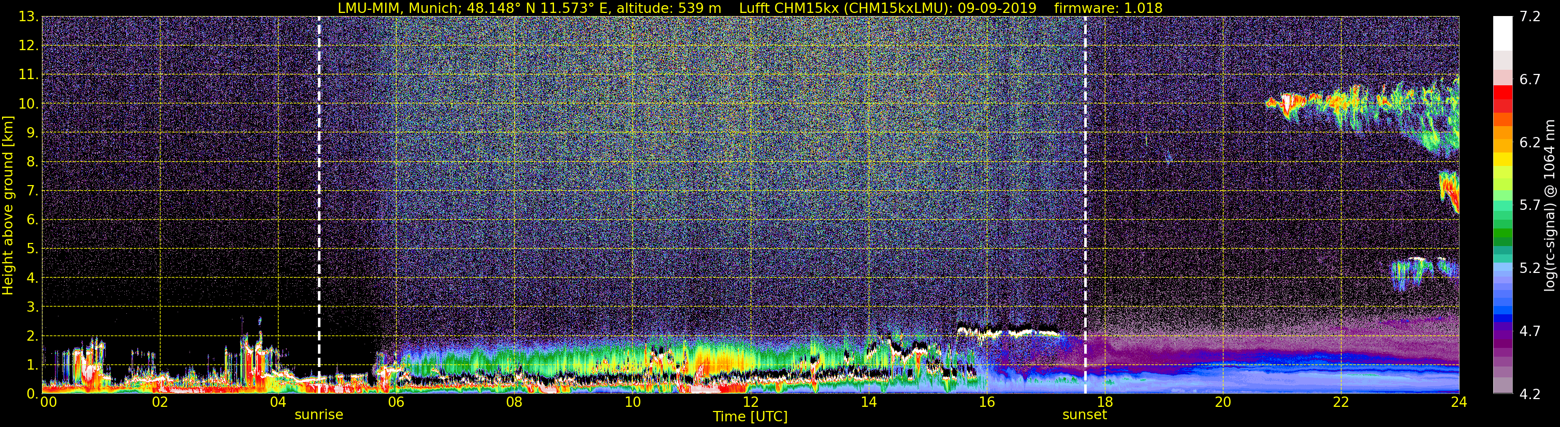Click the height axis tick label 11
Image resolution: width=1560 pixels, height=427 pixels.
tap(28, 75)
